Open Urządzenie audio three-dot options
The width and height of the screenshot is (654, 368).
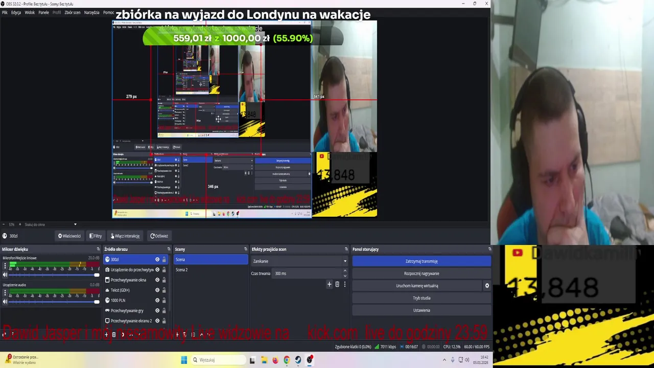pyautogui.click(x=5, y=293)
